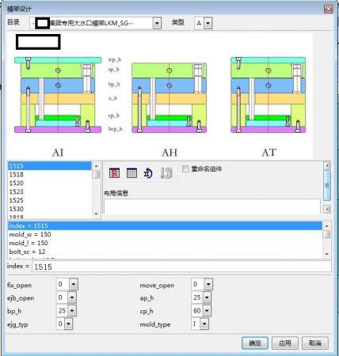Viewport: 339px width, 356px height.
Task: Select size 1530 in the list
Action: coord(50,209)
